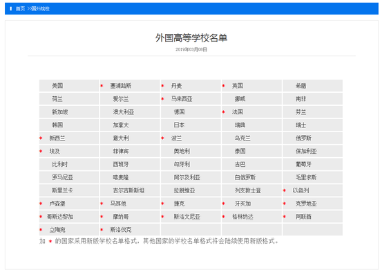Viewport: 380px width, 270px height.
Task: Click the 法国 country link
Action: click(237, 112)
